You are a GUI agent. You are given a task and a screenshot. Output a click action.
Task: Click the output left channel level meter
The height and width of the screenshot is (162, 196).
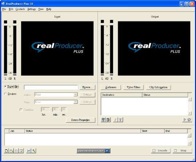pos(102,49)
